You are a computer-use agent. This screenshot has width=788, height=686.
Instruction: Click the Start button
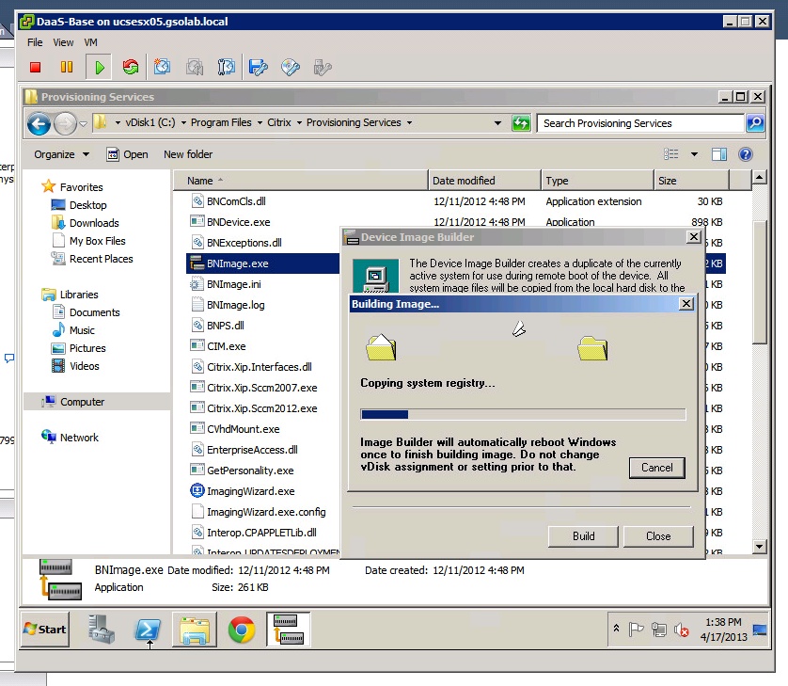tap(45, 630)
